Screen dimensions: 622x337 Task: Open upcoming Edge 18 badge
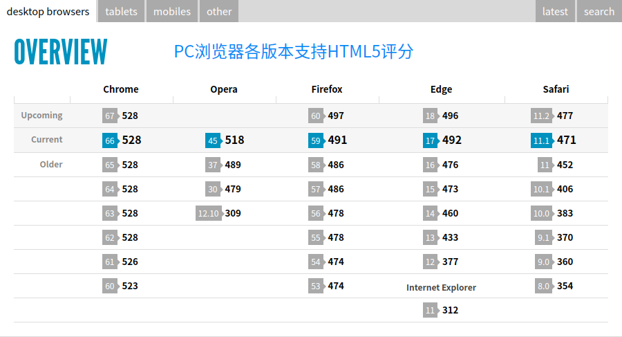[431, 116]
